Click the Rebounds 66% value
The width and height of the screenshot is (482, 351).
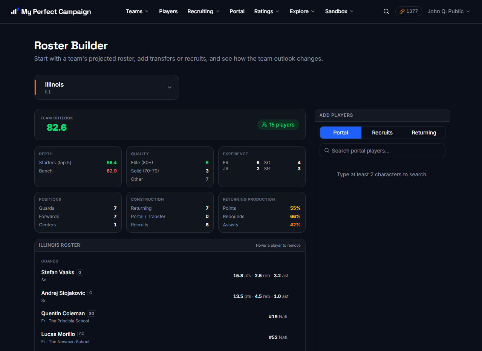[x=295, y=217]
